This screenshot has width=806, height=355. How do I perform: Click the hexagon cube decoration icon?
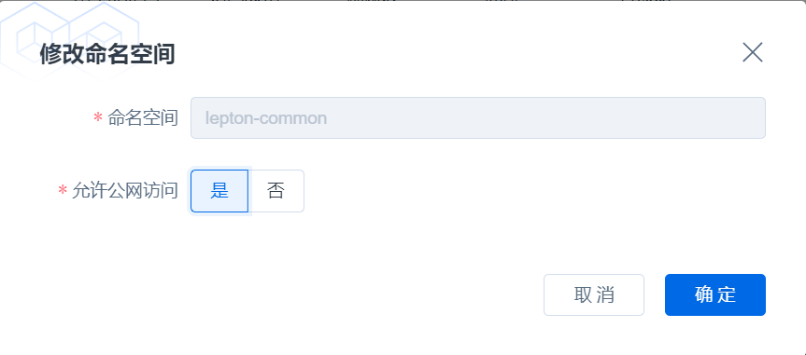[69, 38]
